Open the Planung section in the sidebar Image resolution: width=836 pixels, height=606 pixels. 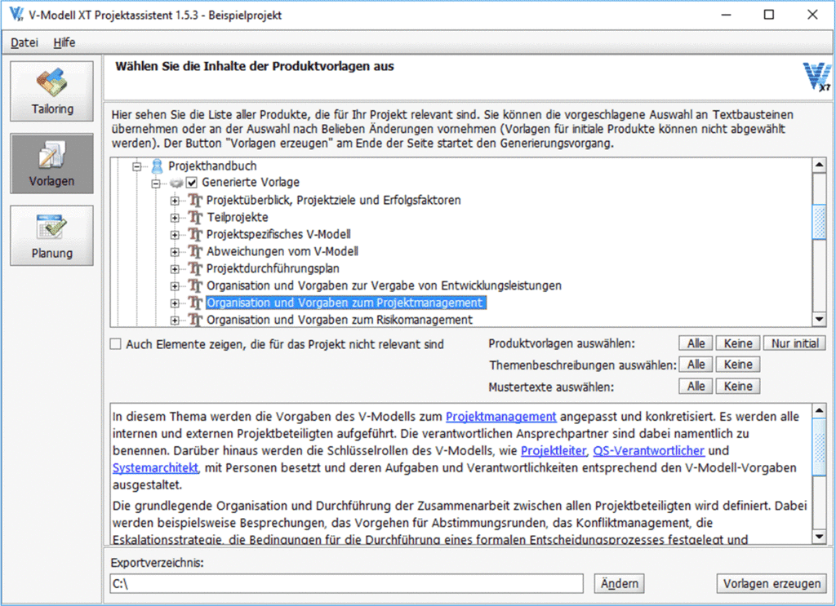(x=51, y=236)
